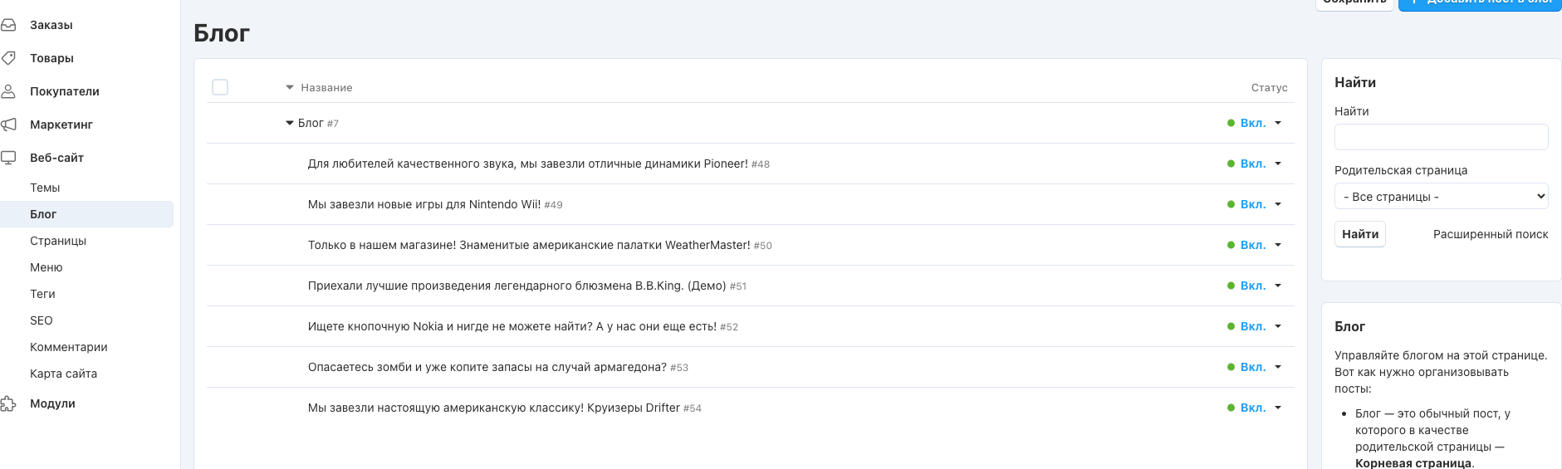1562x469 pixels.
Task: Click the Статус column header
Action: point(1269,87)
